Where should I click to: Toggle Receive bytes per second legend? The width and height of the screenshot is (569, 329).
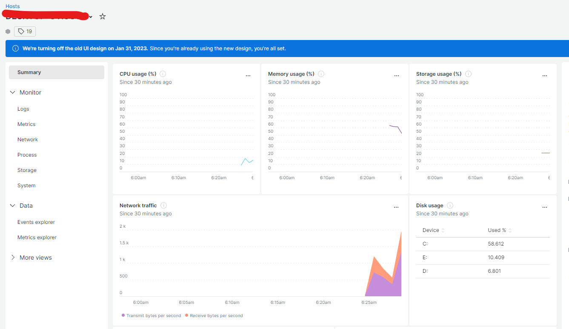click(x=214, y=316)
